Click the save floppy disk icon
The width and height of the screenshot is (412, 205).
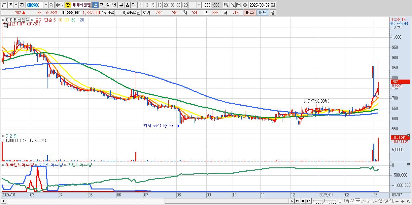click(238, 5)
